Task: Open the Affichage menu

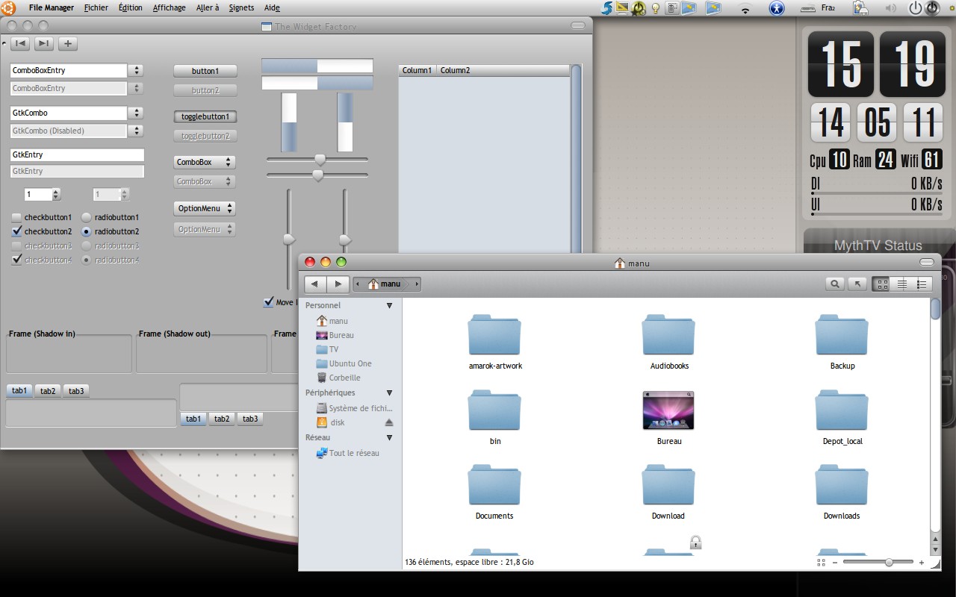Action: [x=170, y=7]
